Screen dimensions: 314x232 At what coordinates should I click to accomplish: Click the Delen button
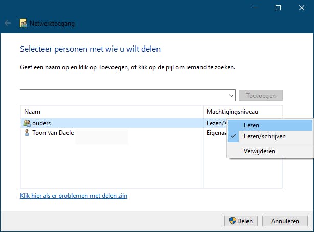tap(240, 221)
